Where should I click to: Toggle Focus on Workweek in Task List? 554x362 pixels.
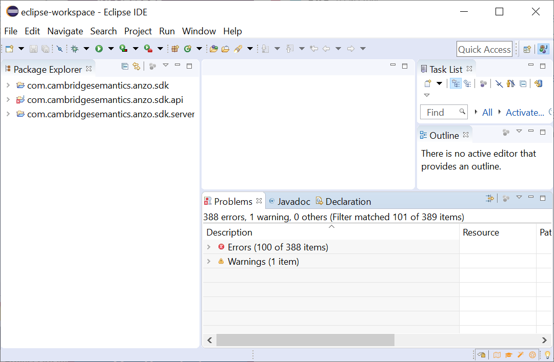point(484,83)
